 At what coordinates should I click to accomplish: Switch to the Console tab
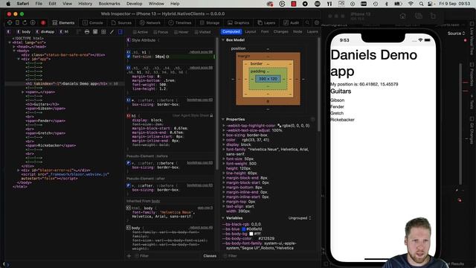[93, 23]
